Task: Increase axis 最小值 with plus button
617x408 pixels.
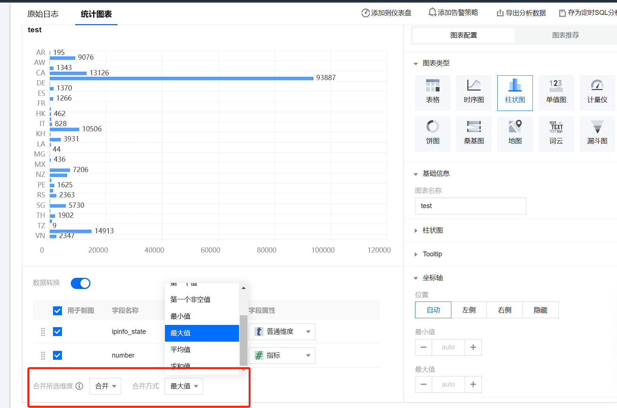Action: pyautogui.click(x=473, y=347)
